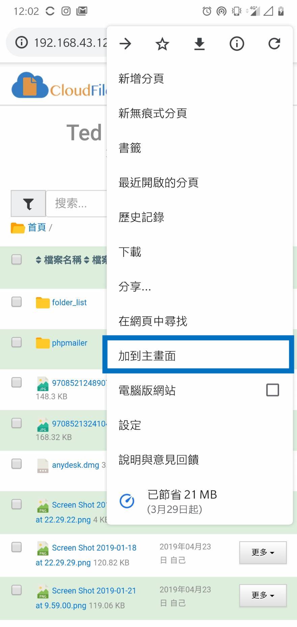Open page info from the menu icon
Image resolution: width=297 pixels, height=627 pixels.
point(237,44)
